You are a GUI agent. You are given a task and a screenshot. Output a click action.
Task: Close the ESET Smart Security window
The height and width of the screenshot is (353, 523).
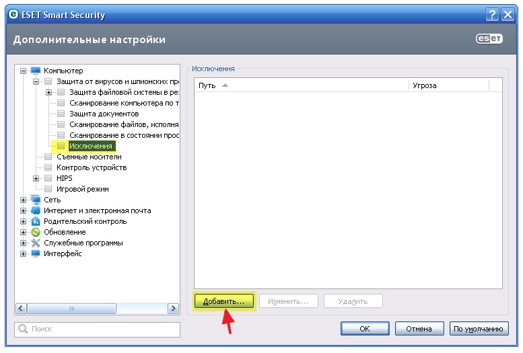[x=508, y=15]
